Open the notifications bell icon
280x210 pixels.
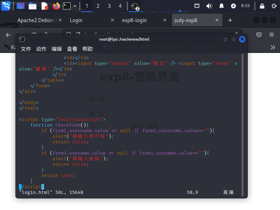coord(222,6)
